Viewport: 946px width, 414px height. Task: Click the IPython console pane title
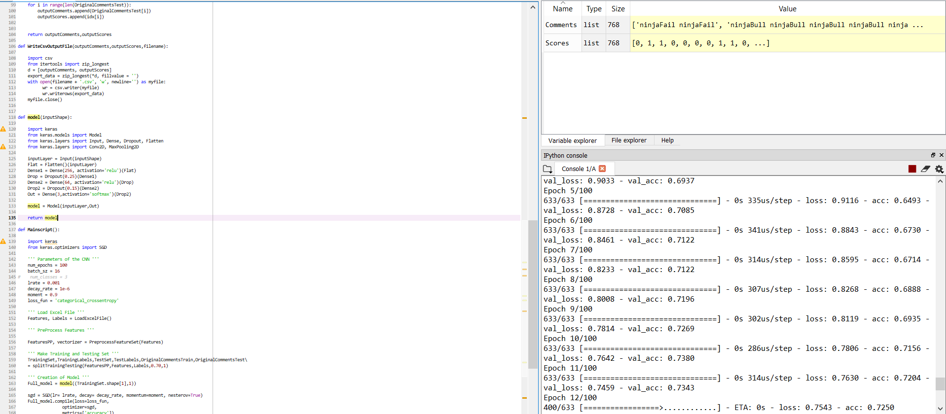(565, 155)
